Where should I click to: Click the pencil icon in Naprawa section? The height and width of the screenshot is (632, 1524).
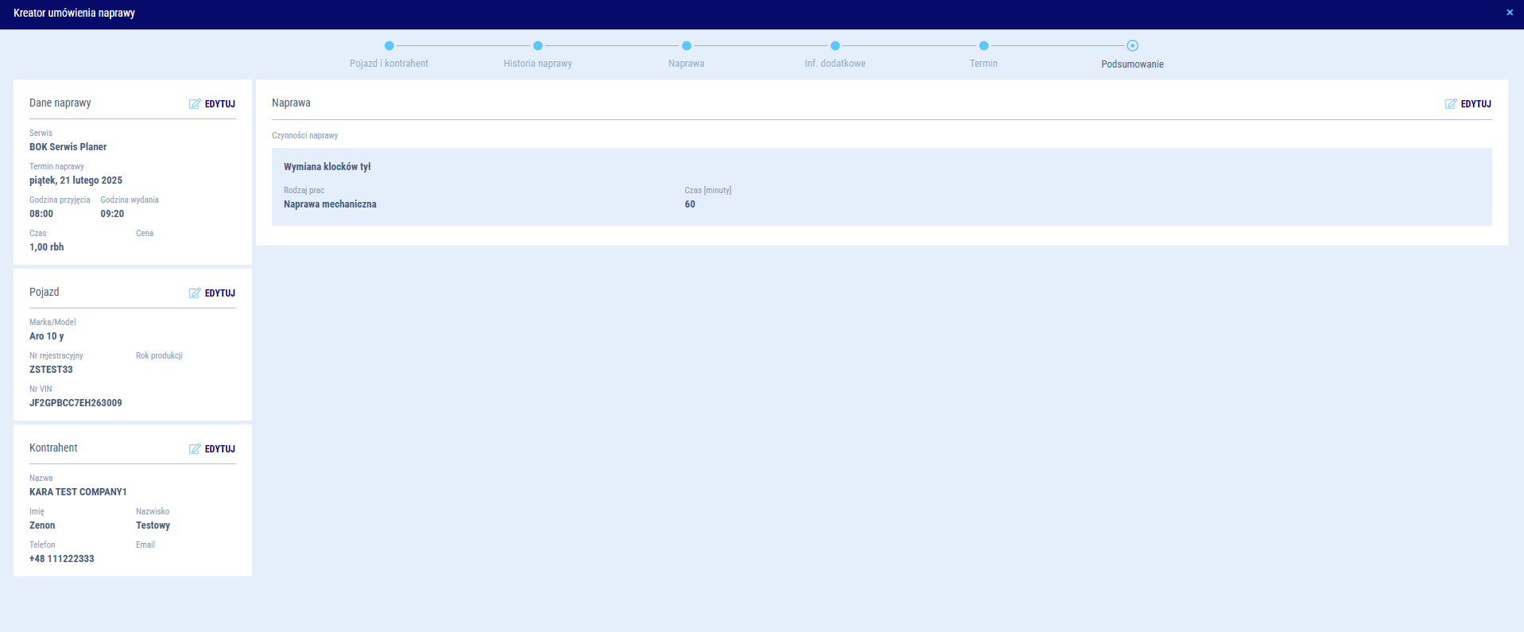tap(1451, 104)
